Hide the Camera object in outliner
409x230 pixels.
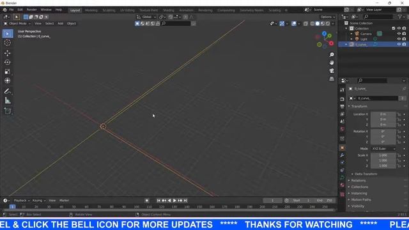pyautogui.click(x=399, y=34)
